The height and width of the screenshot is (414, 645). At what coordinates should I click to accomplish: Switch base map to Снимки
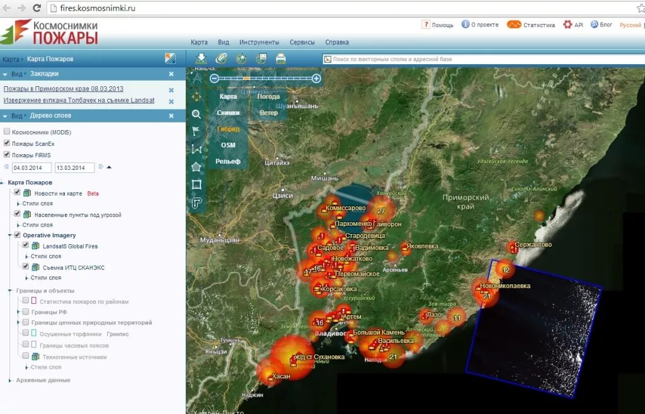[228, 113]
